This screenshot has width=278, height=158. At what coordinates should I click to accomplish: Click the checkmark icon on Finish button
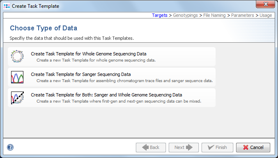[211, 147]
